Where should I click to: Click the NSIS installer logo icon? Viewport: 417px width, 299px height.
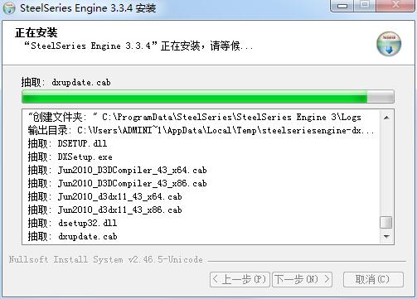click(x=389, y=44)
